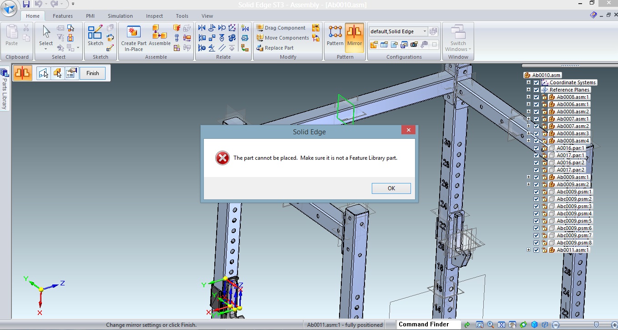The width and height of the screenshot is (618, 330).
Task: Toggle checkbox for Ab0009.asm:2
Action: tap(536, 184)
